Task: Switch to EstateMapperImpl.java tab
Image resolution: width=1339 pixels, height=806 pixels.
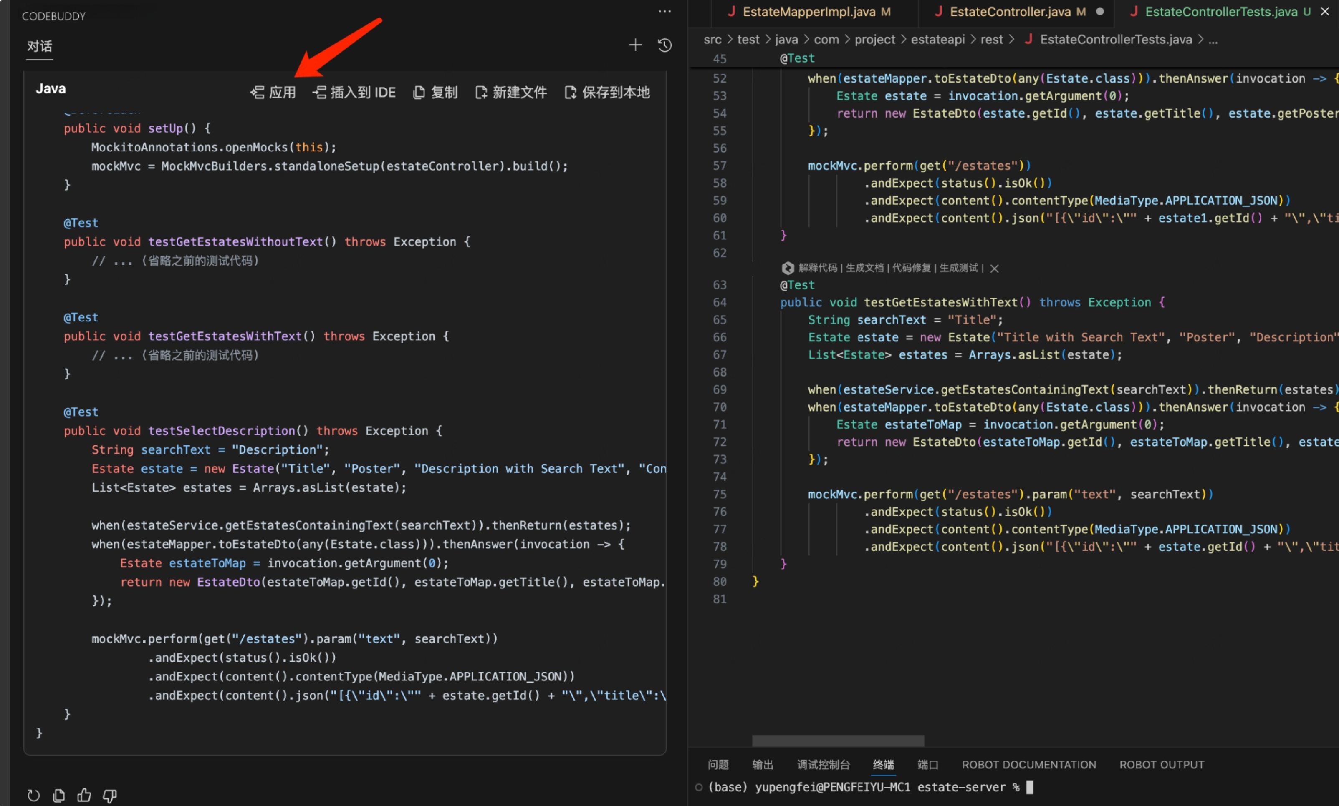Action: click(808, 12)
